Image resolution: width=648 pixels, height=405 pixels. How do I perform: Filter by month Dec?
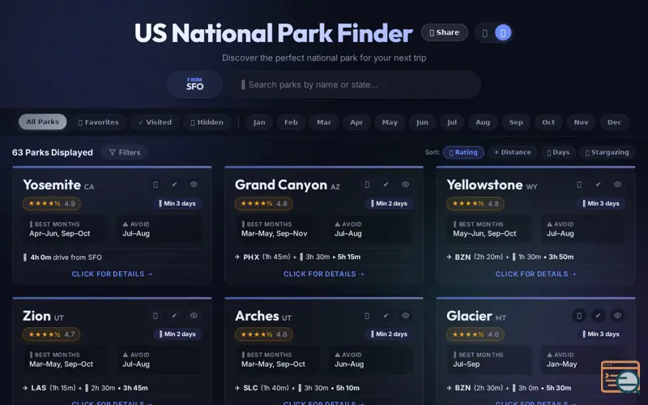click(614, 122)
